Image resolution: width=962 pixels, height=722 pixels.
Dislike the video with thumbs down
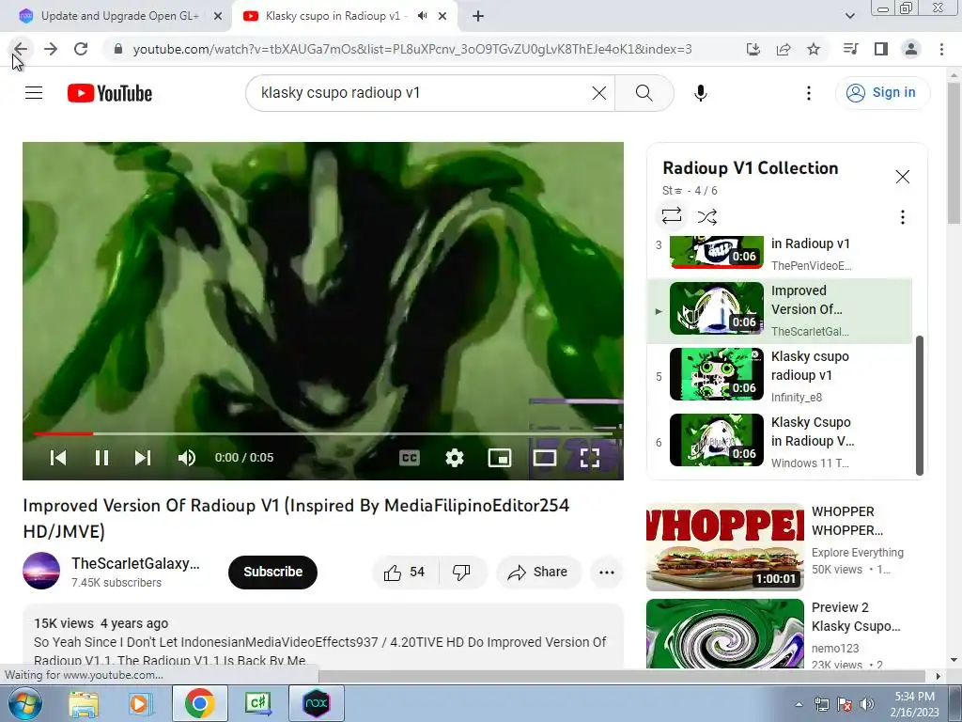click(461, 573)
